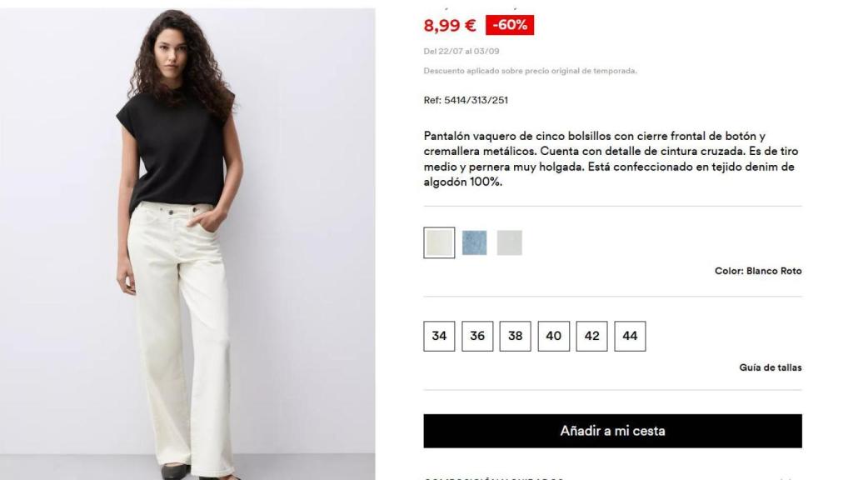
Task: Click the Del 22/07 al 03/09 date text
Action: click(x=461, y=51)
